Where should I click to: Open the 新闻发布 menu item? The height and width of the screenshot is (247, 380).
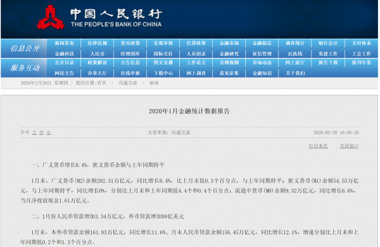(64, 44)
